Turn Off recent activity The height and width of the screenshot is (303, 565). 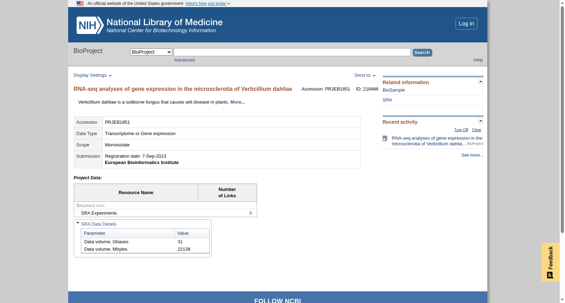461,130
